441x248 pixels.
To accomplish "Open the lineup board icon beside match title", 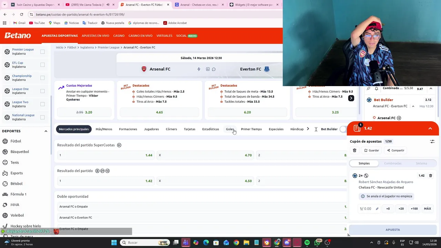I will click(208, 69).
